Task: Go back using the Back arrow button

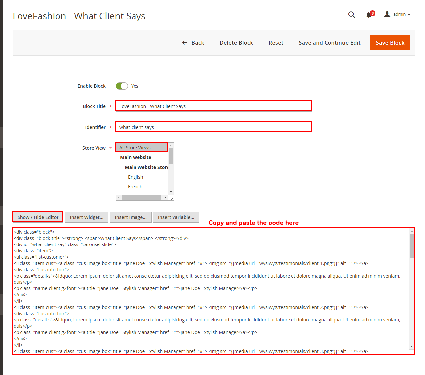Action: 193,43
